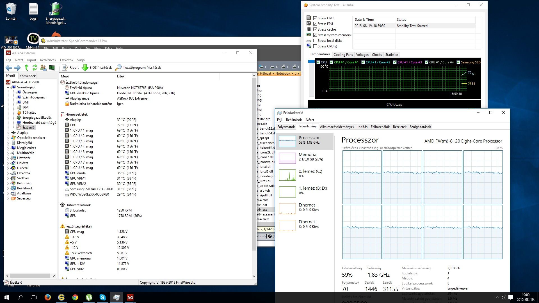This screenshot has height=303, width=539.
Task: Click the Refresh toolbar icon in AIDA64
Action: 35,68
